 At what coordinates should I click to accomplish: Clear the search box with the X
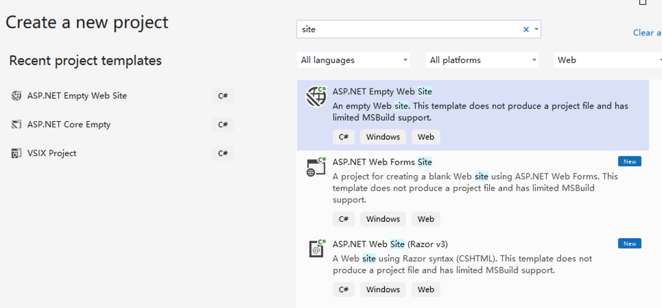526,29
